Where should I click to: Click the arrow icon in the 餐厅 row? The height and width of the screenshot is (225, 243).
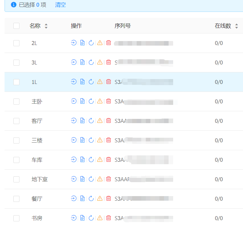tap(74, 199)
